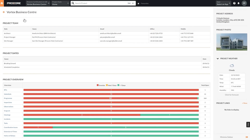250x140 pixels.
Task: Click the Meetings green >7 days bar segment
Action: click(x=169, y=115)
